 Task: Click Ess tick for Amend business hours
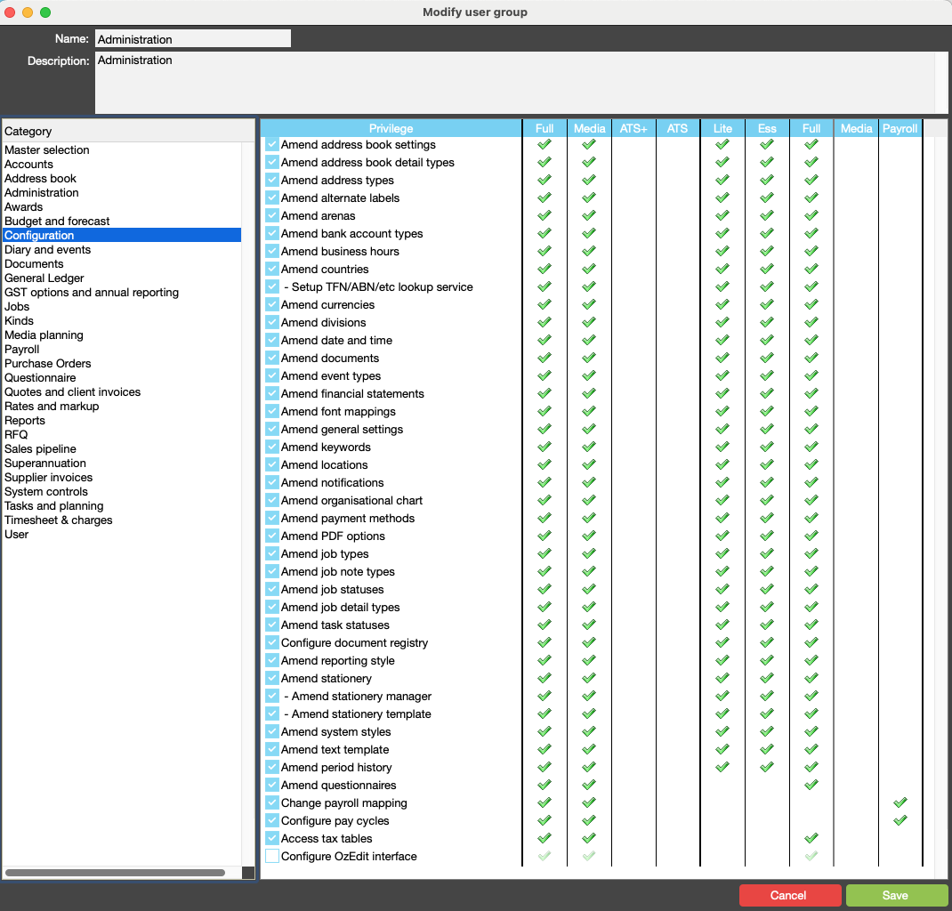(x=767, y=251)
